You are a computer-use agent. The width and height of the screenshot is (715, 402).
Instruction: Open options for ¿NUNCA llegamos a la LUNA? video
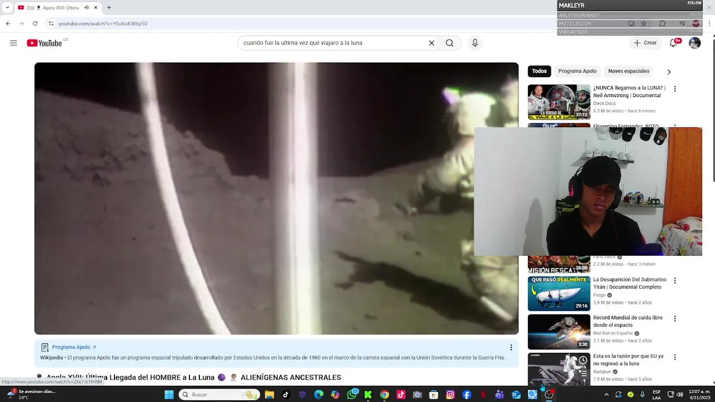pyautogui.click(x=675, y=89)
